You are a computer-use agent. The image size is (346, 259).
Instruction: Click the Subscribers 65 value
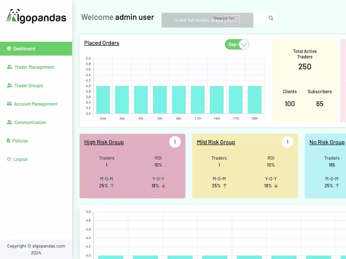coord(320,104)
